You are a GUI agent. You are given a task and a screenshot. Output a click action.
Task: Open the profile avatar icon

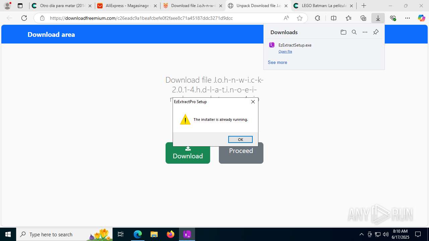click(7, 6)
